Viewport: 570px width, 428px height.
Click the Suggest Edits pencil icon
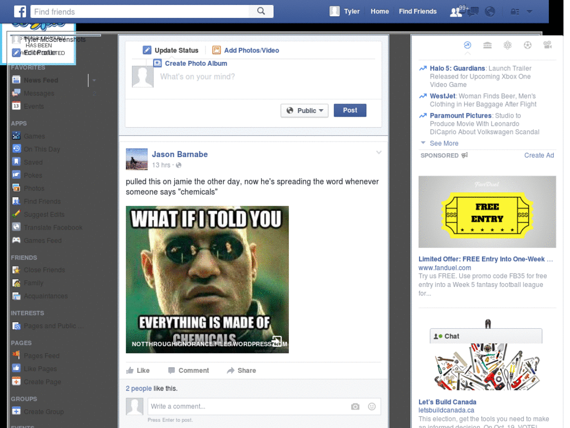[16, 215]
